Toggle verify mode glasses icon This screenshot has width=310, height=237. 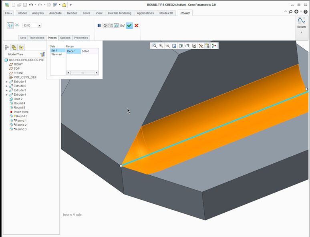click(x=123, y=26)
